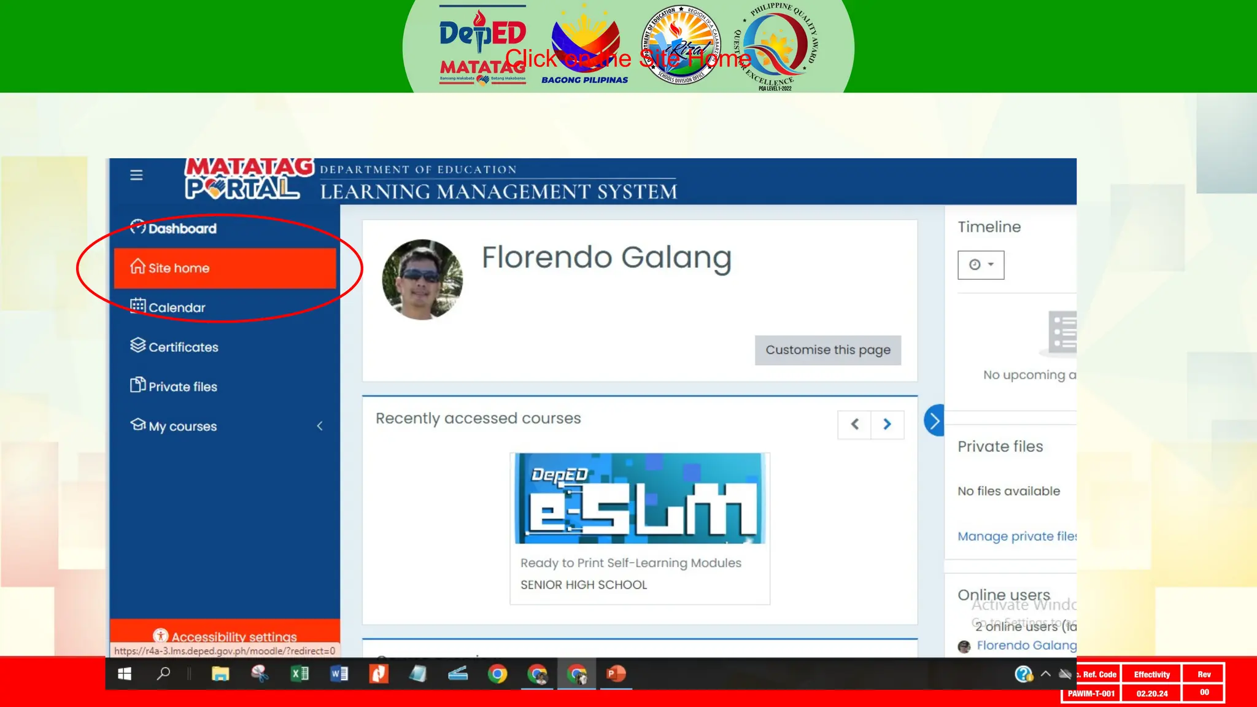Show previous recently accessed courses
Viewport: 1257px width, 707px height.
854,424
